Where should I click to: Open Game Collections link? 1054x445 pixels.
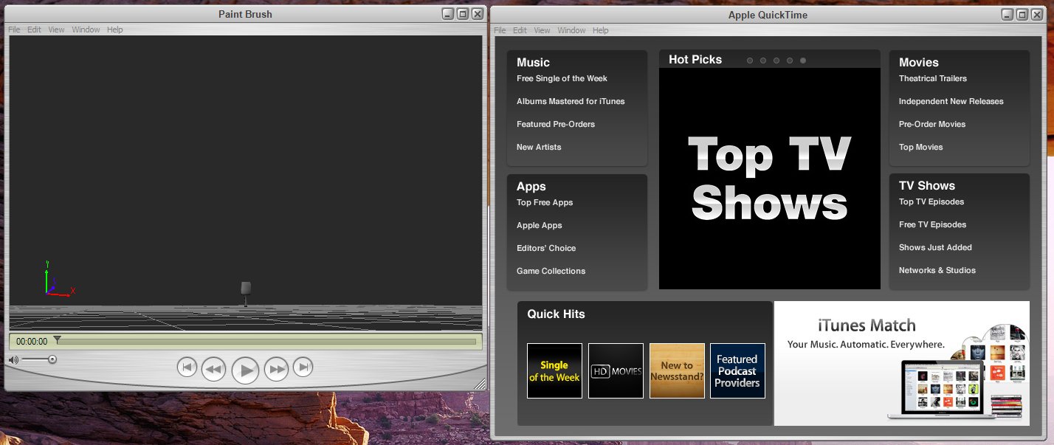pos(551,271)
